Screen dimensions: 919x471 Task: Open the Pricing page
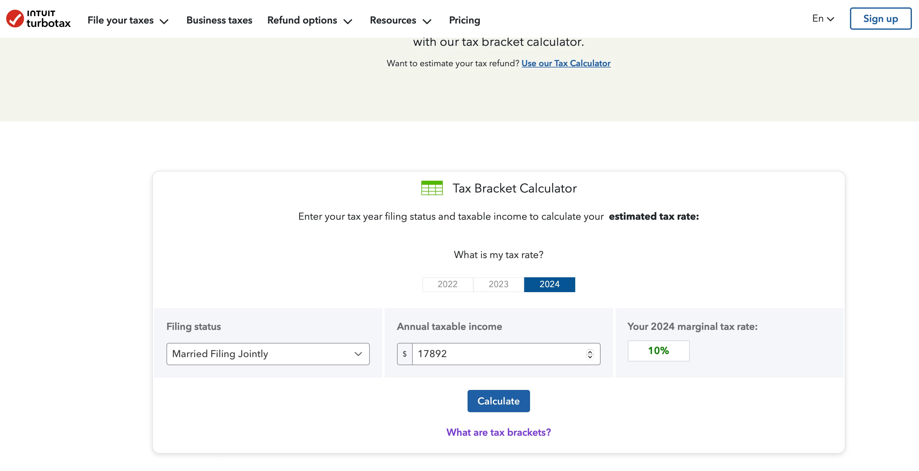point(464,20)
